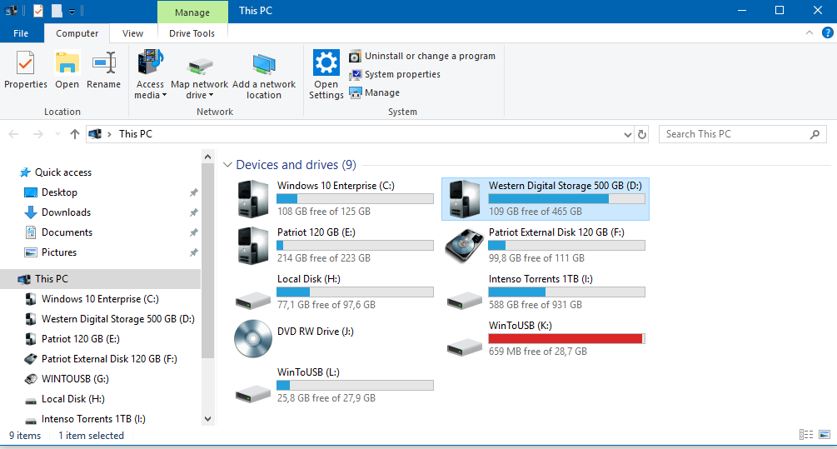Select This PC in navigation pane
This screenshot has height=449, width=837.
click(x=100, y=279)
